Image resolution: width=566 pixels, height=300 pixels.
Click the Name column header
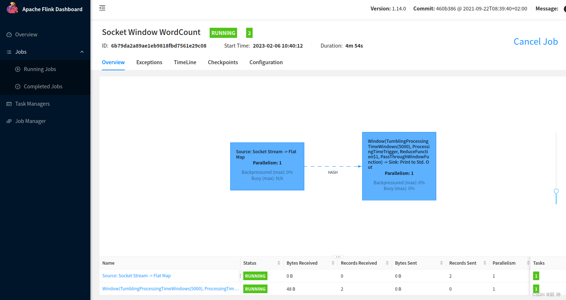click(x=108, y=263)
